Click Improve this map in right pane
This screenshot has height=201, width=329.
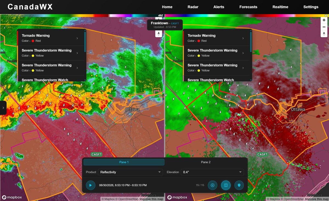317,199
